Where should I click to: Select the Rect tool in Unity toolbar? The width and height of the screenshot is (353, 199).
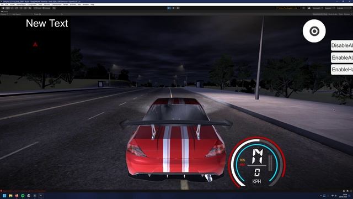(21, 8)
